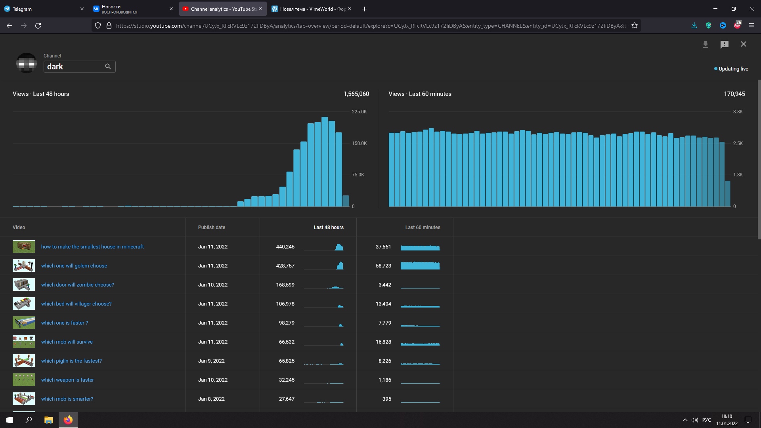This screenshot has width=761, height=428.
Task: Expand Windows system tray hidden icons
Action: [x=685, y=420]
